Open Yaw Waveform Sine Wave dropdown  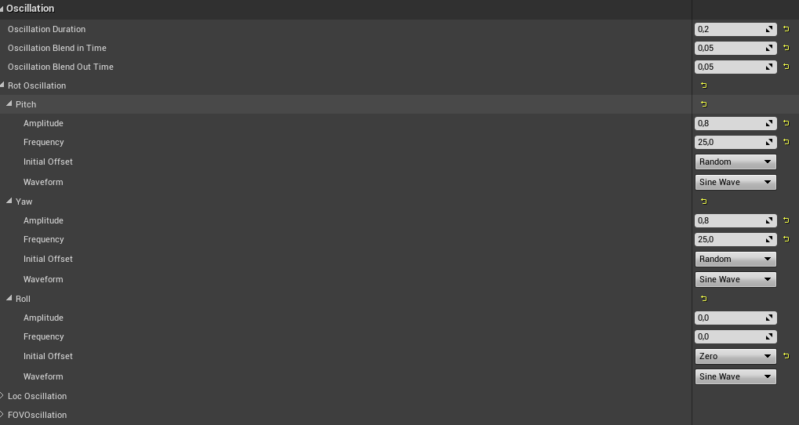click(735, 279)
